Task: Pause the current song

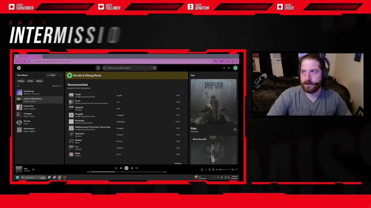Action: pyautogui.click(x=126, y=168)
